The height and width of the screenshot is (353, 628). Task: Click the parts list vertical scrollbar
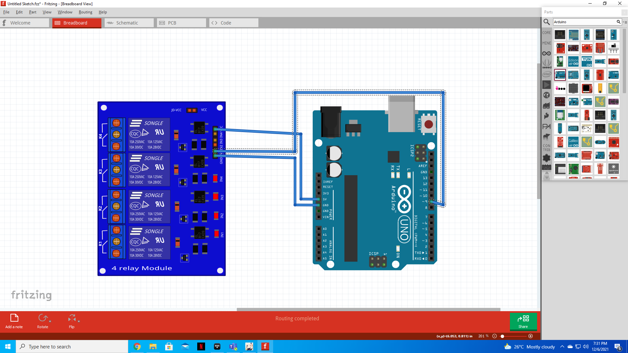pos(624,60)
